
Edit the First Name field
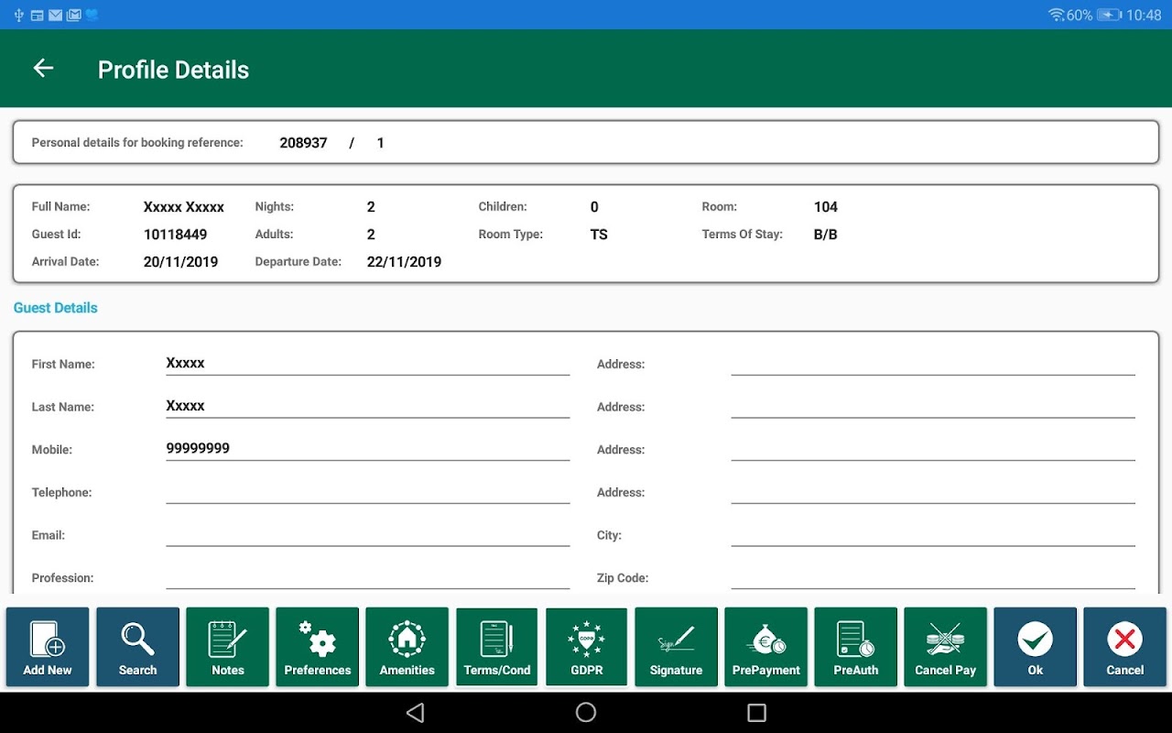(367, 364)
